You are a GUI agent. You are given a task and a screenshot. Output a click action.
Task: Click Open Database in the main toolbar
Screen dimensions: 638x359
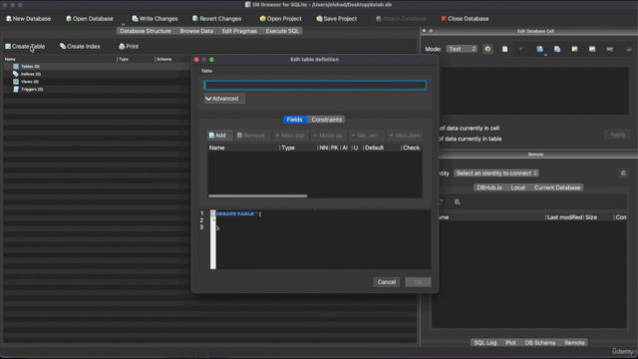(90, 19)
